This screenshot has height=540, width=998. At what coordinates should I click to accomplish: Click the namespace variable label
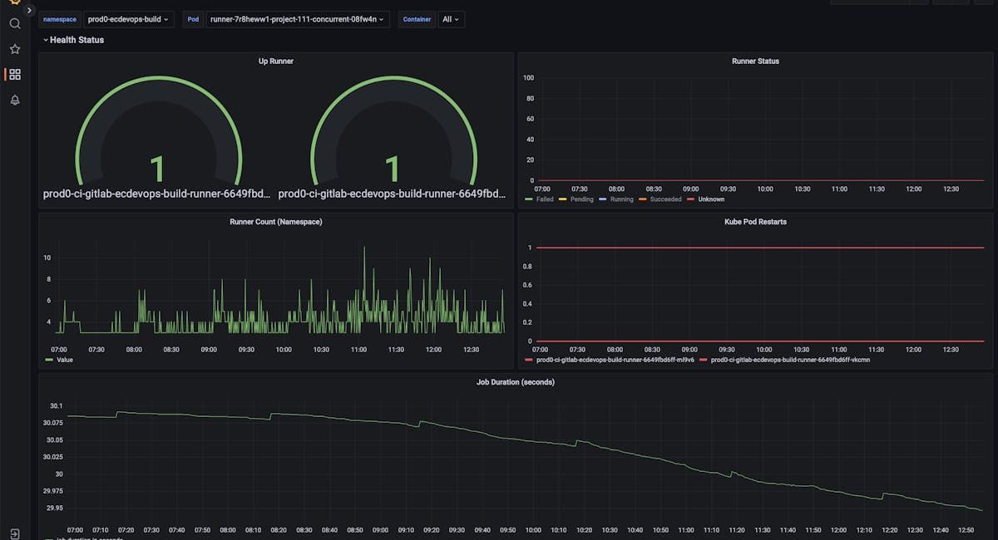(59, 19)
